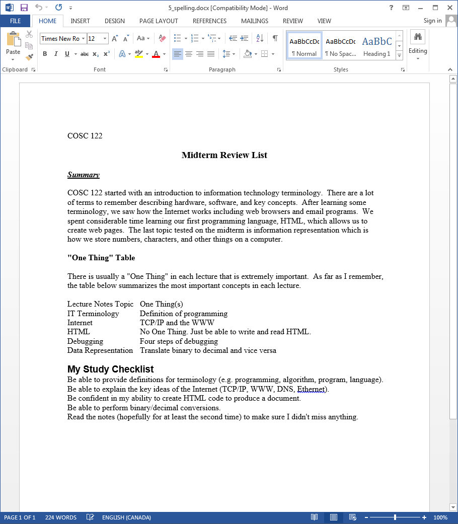Open the font name dropdown
458x524 pixels.
(83, 38)
